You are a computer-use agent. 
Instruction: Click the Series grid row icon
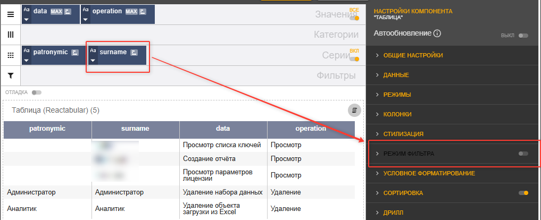point(10,55)
